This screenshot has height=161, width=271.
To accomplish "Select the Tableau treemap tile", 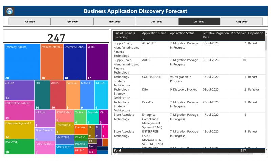I will point(80,117).
